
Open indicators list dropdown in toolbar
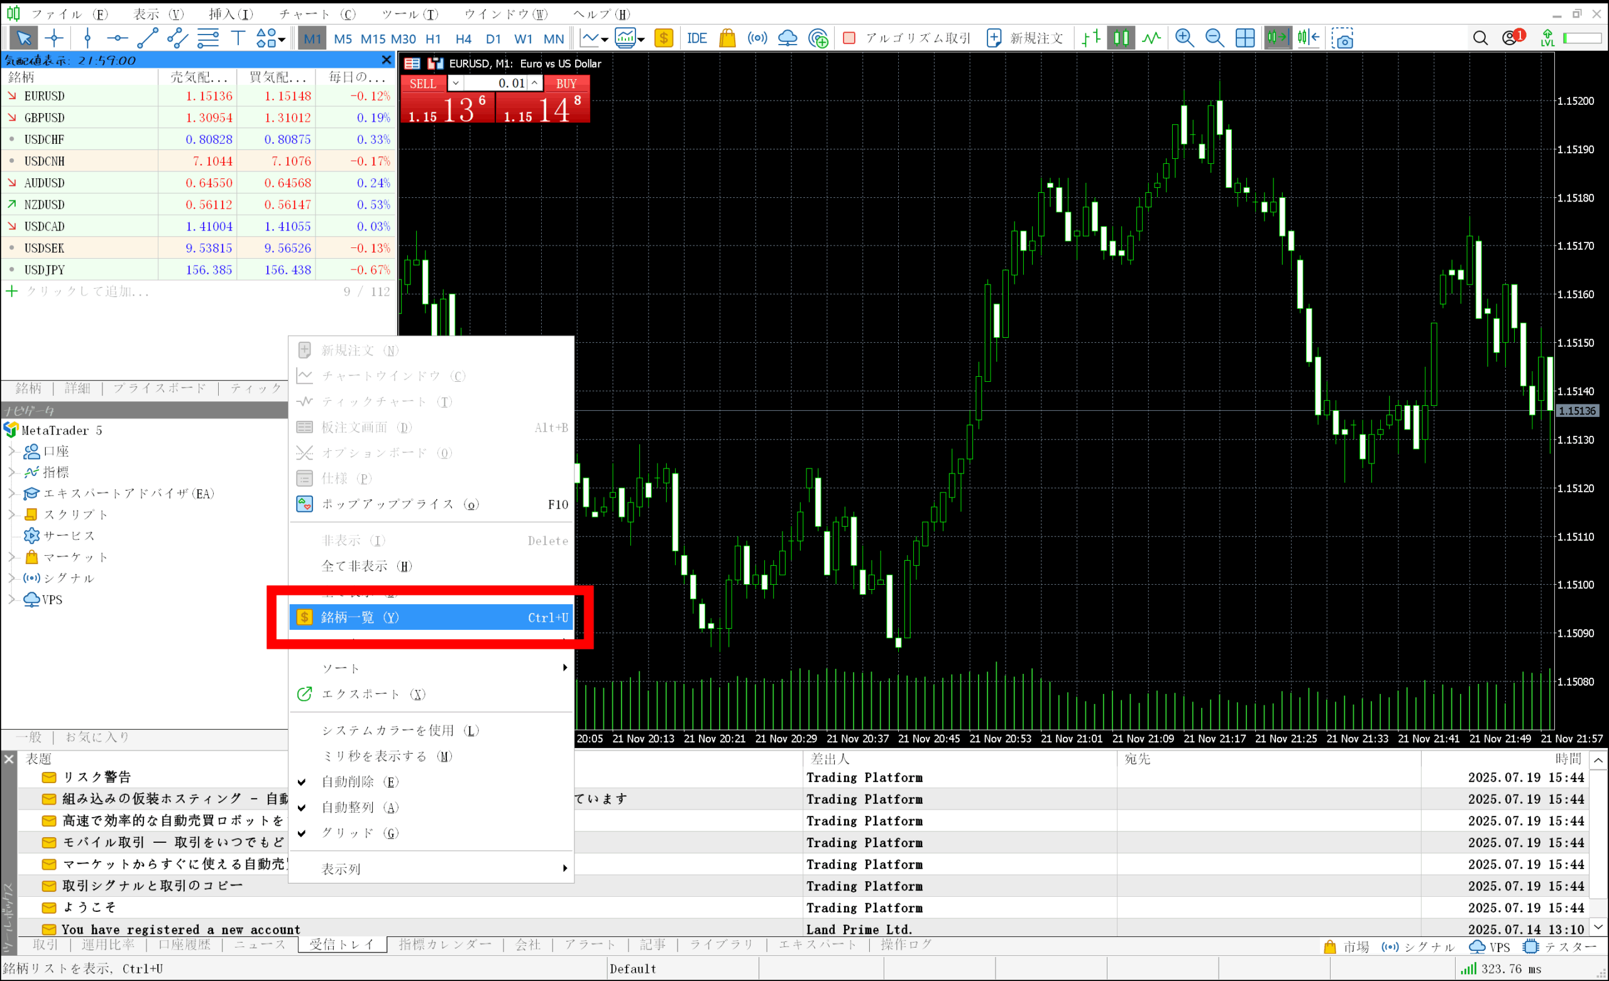coord(630,38)
